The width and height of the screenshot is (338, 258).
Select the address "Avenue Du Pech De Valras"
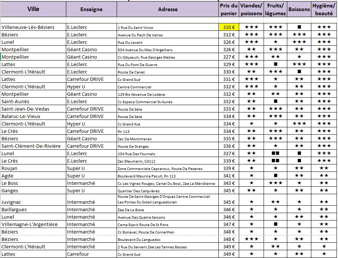tap(140, 35)
